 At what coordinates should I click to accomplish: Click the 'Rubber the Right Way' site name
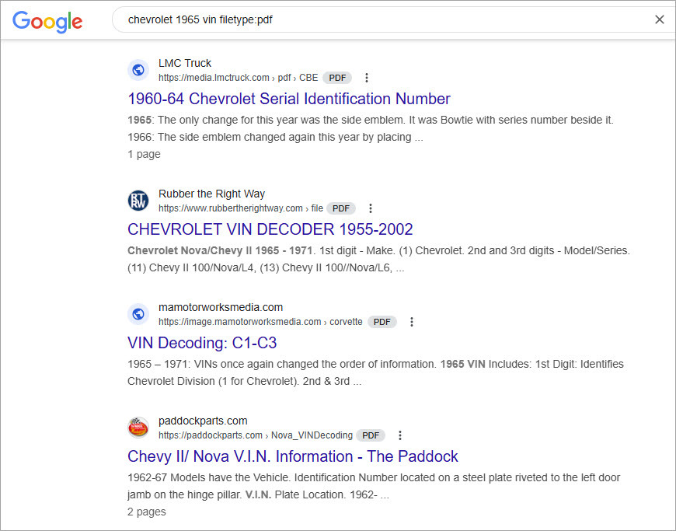pyautogui.click(x=211, y=194)
